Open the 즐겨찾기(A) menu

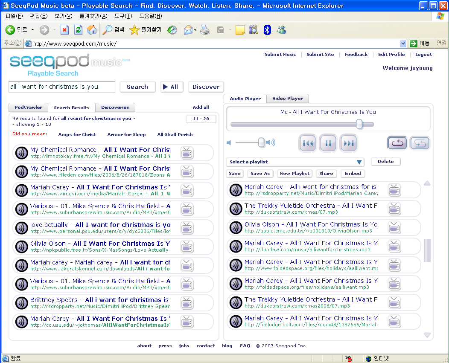[x=93, y=16]
